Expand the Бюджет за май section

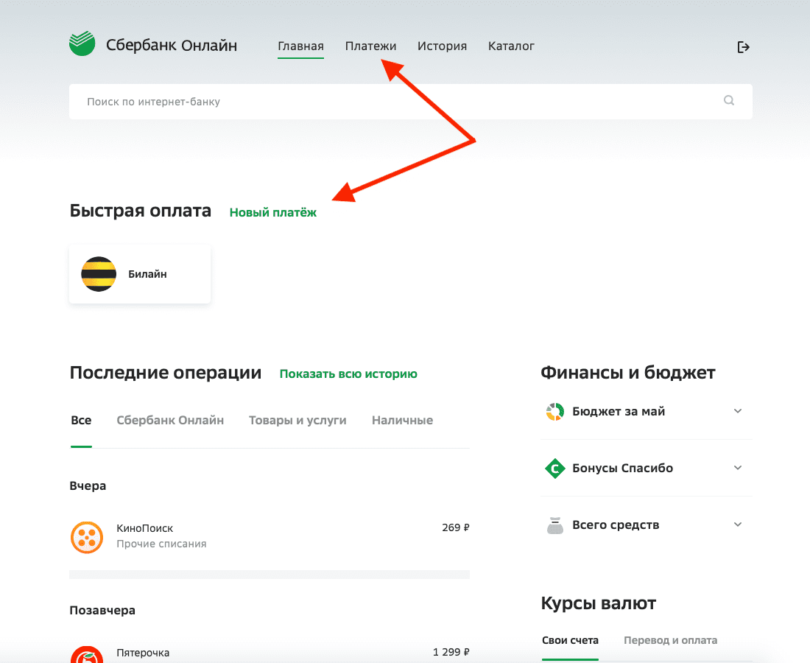pos(738,411)
